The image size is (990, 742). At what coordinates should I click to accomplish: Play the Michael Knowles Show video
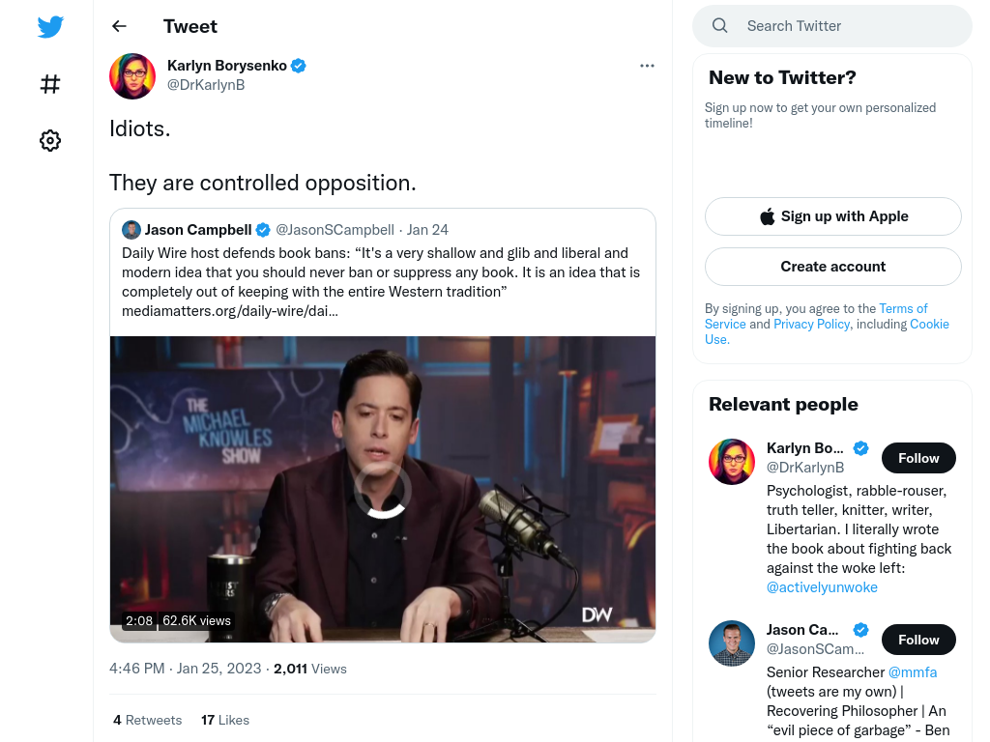(383, 490)
